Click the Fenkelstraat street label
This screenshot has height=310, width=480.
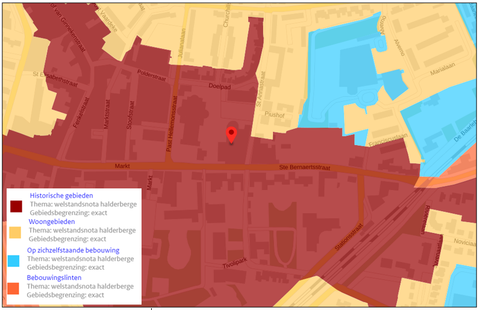click(x=81, y=113)
